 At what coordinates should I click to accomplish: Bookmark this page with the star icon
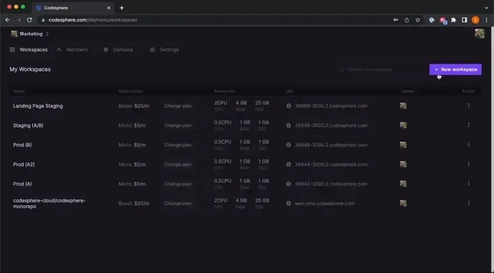(417, 20)
